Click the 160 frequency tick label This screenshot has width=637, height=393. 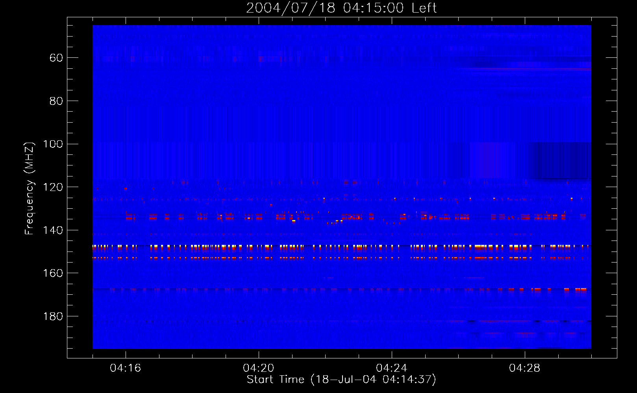[53, 273]
